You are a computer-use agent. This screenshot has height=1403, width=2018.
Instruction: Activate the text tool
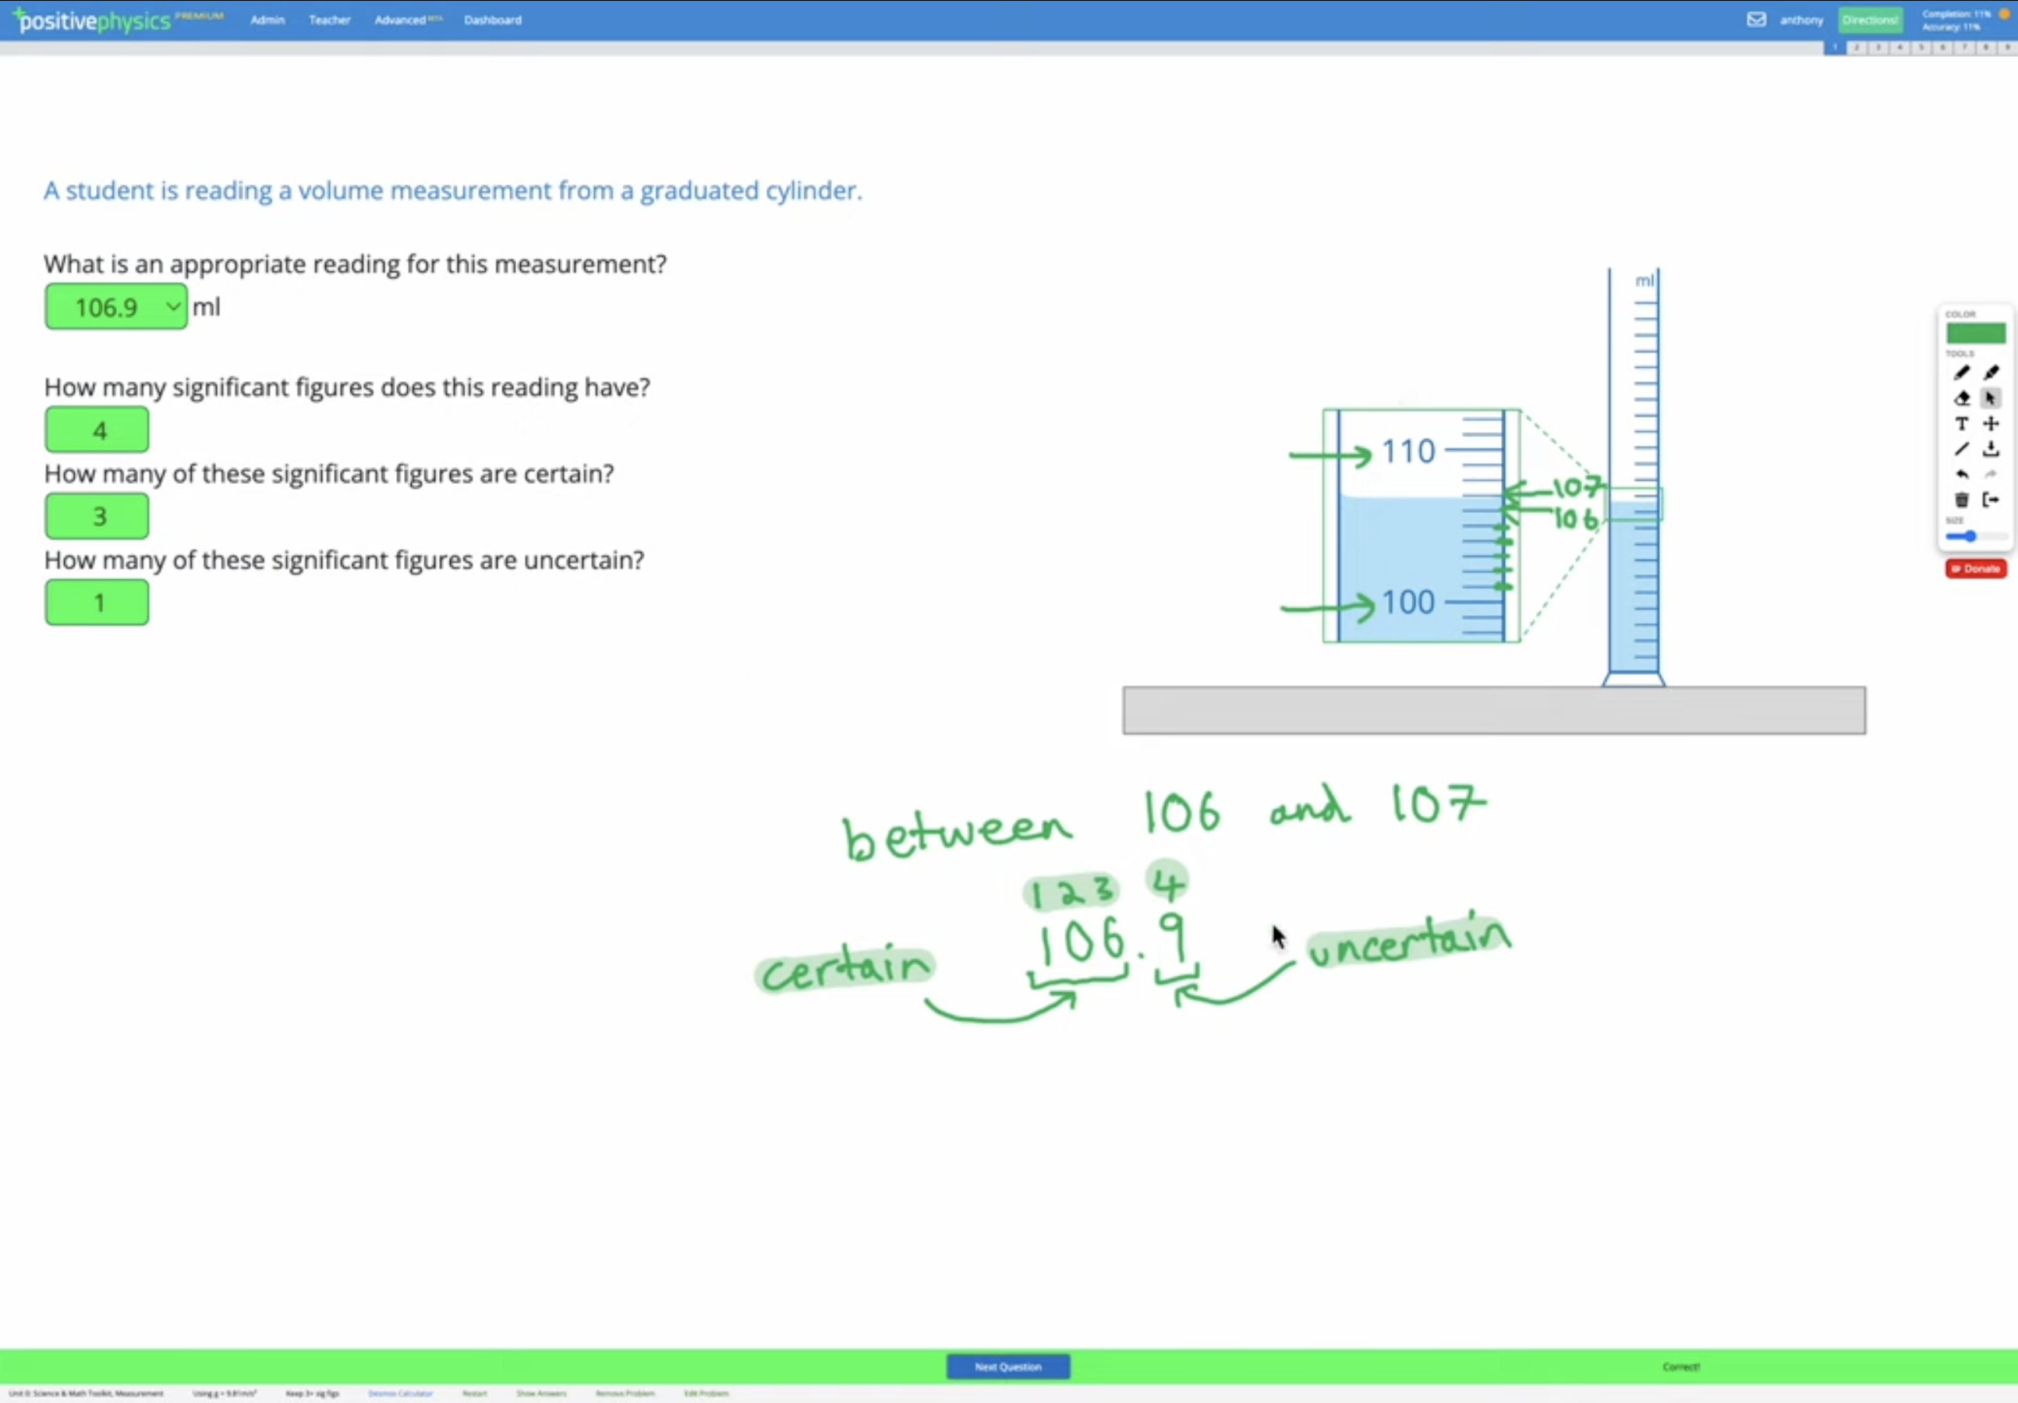coord(1961,423)
